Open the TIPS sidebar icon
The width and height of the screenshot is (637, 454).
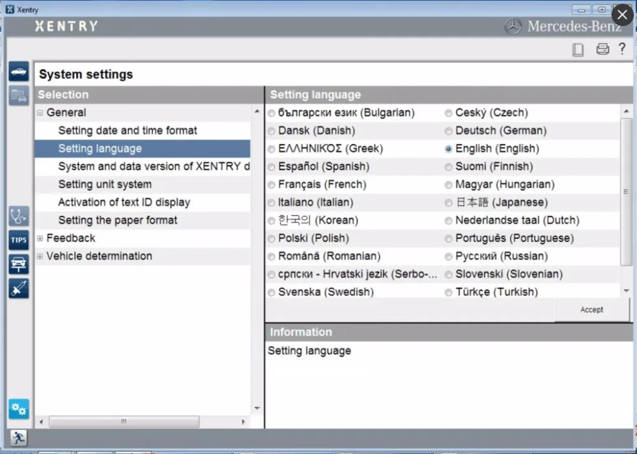(x=18, y=240)
